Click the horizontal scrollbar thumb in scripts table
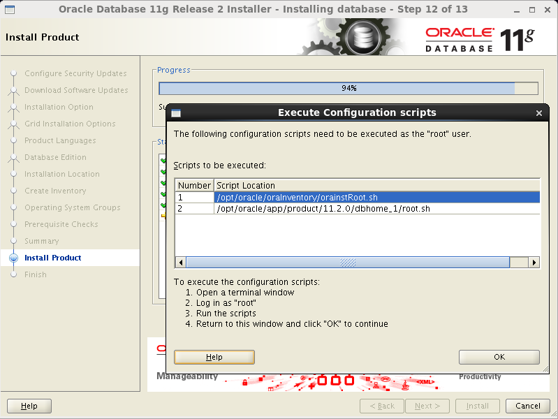558x419 pixels. pyautogui.click(x=348, y=263)
